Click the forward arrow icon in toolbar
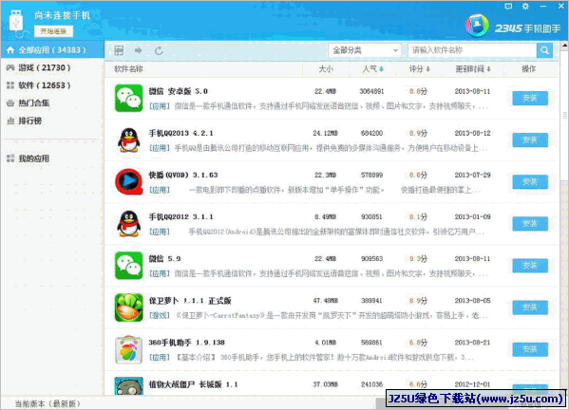The width and height of the screenshot is (569, 410). [x=139, y=50]
